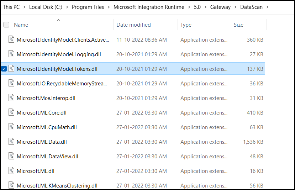Open Program Files breadcrumb
The height and width of the screenshot is (190, 295).
pyautogui.click(x=88, y=7)
